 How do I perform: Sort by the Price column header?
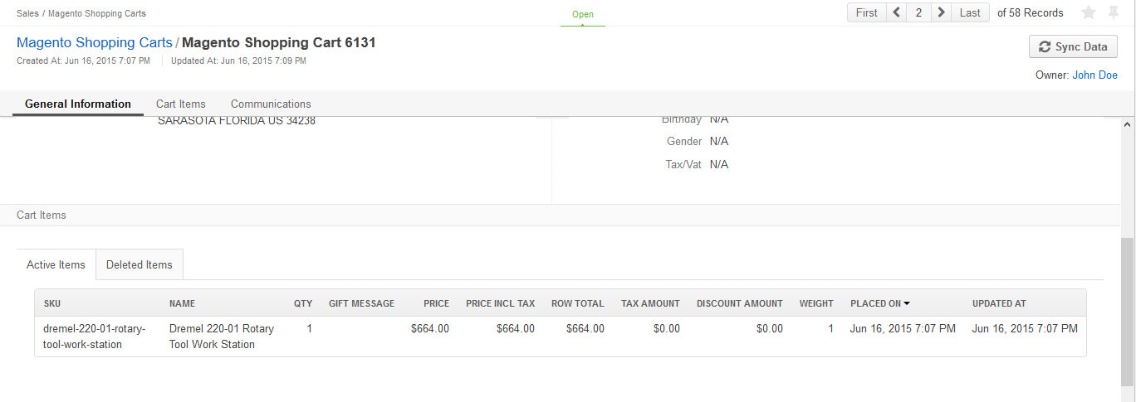coord(436,303)
